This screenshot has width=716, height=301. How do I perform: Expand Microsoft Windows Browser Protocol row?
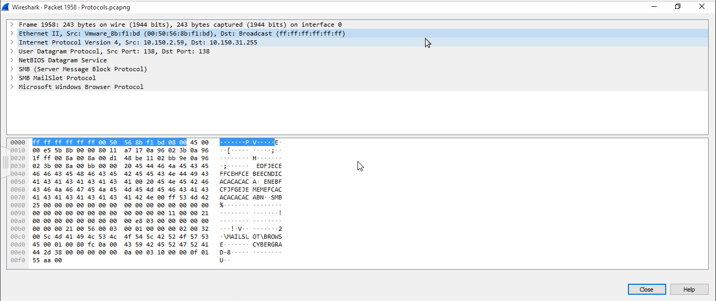[x=12, y=87]
